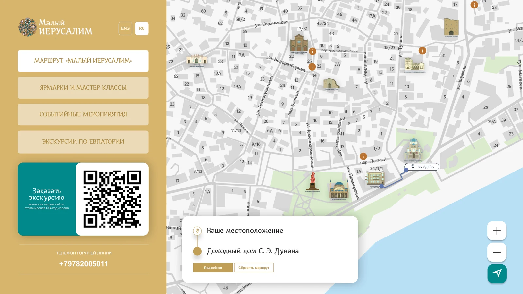Click the hotline phone number +79782005011
Viewport: 523px width, 294px height.
(84, 264)
